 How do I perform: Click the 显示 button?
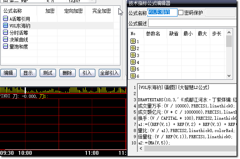pos(28,73)
